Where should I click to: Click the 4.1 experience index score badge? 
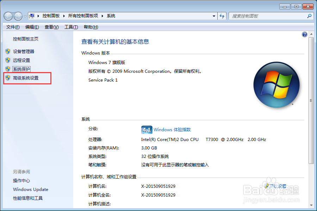tap(147, 130)
